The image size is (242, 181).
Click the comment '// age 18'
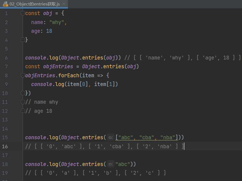click(39, 111)
